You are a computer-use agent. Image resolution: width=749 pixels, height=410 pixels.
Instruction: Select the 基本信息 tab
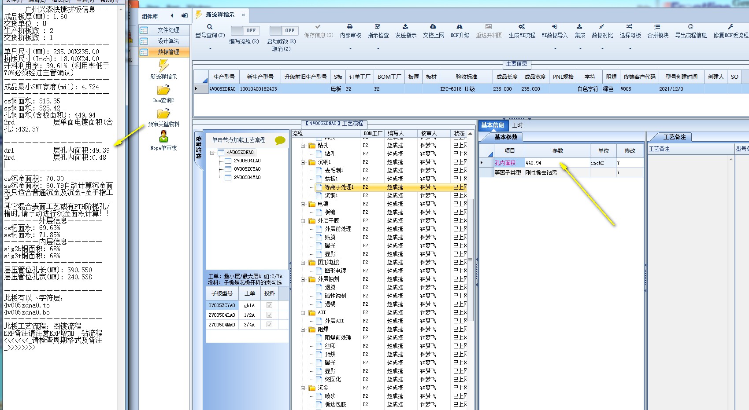[x=493, y=125]
